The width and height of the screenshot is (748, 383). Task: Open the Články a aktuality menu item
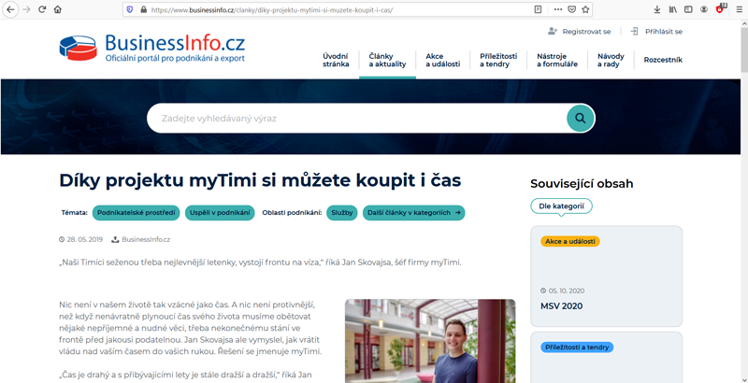pyautogui.click(x=387, y=60)
